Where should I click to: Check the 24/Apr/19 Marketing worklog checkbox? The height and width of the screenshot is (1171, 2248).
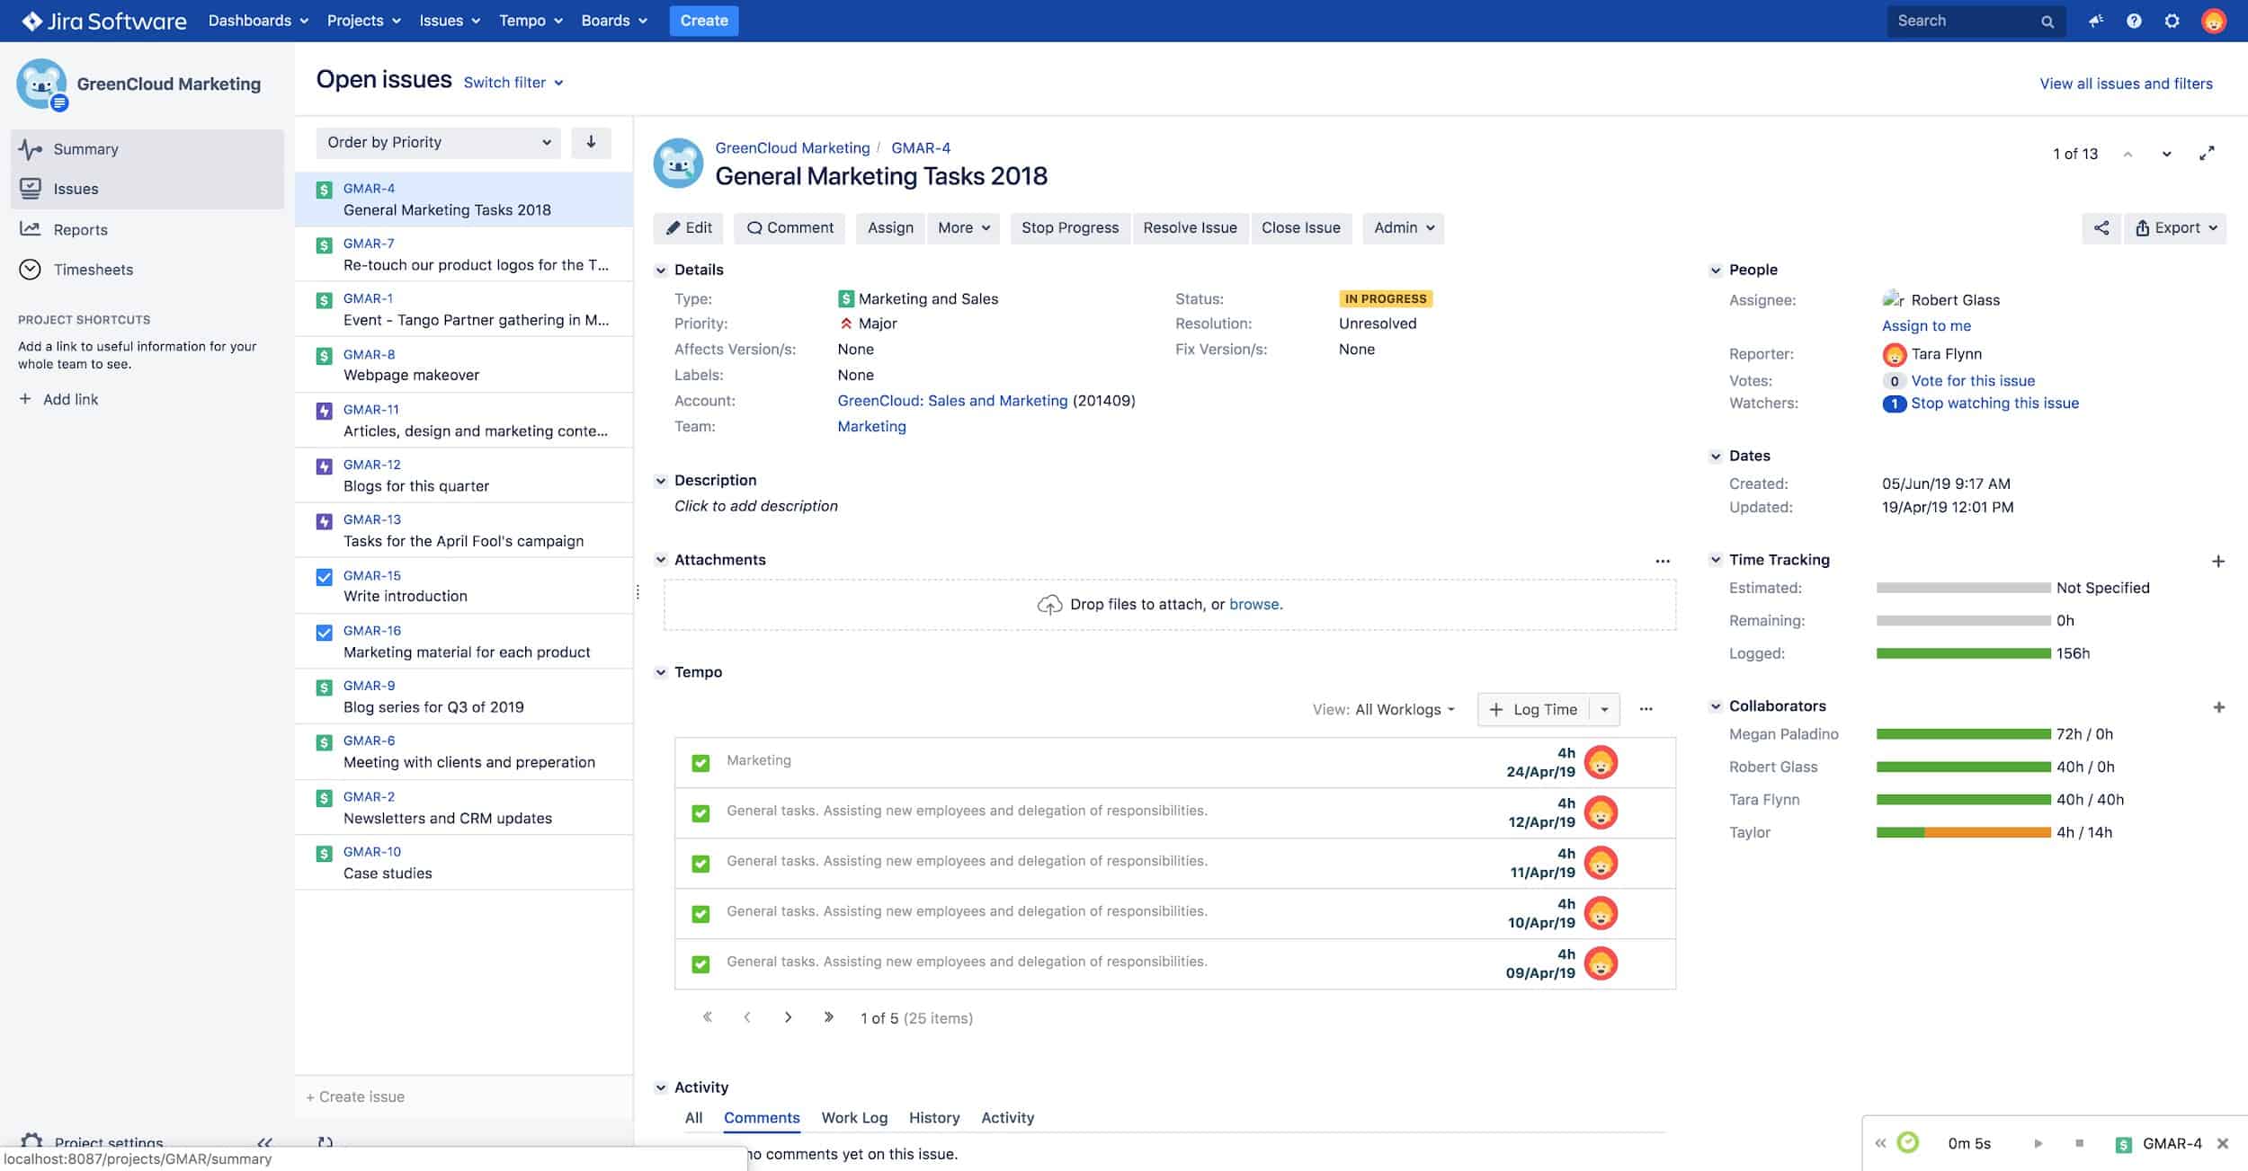click(x=700, y=763)
